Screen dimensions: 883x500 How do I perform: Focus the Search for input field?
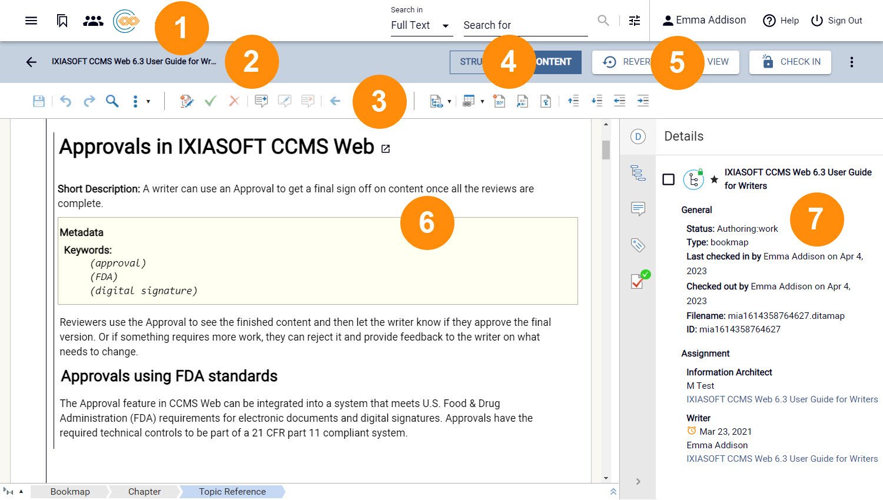tap(525, 25)
